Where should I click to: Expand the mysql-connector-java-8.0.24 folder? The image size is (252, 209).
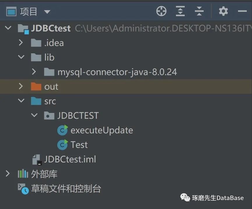(34, 72)
